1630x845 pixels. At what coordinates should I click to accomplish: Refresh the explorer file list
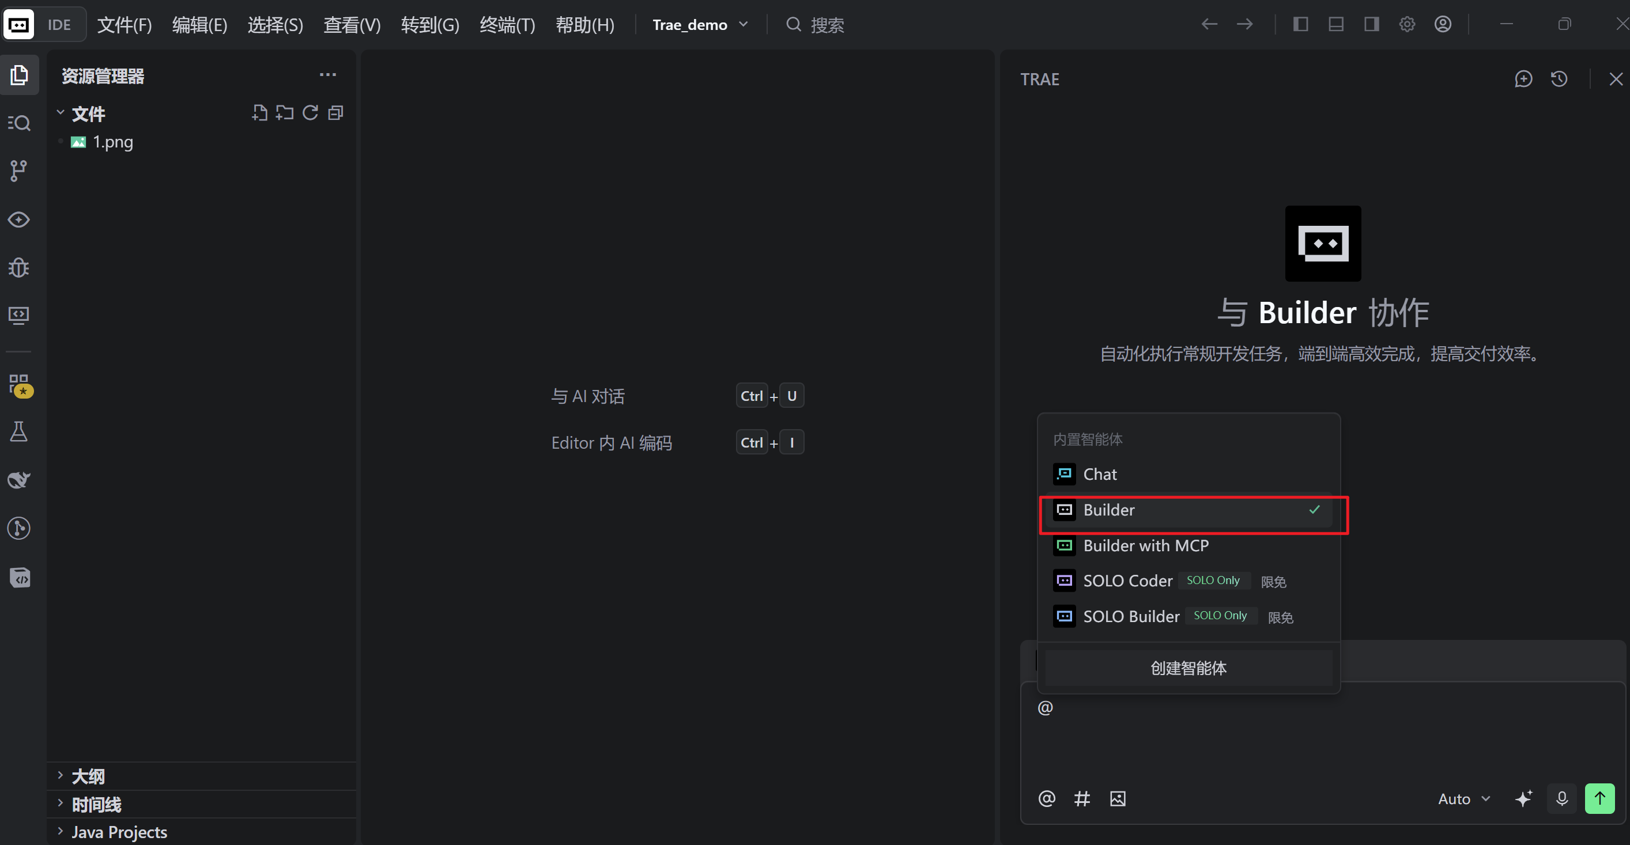310,113
